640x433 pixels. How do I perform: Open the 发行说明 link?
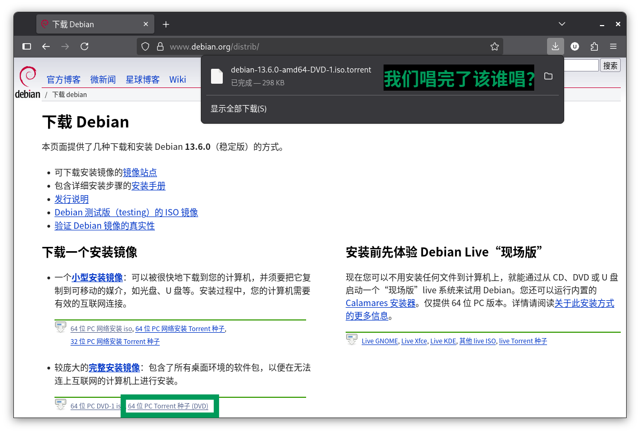(72, 199)
